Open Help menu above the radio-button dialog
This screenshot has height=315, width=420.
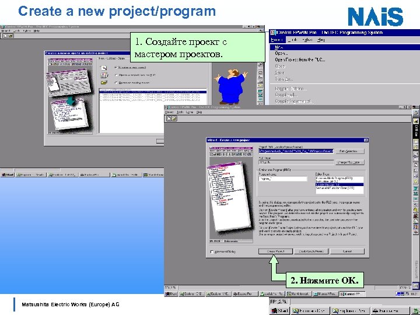coord(37,31)
